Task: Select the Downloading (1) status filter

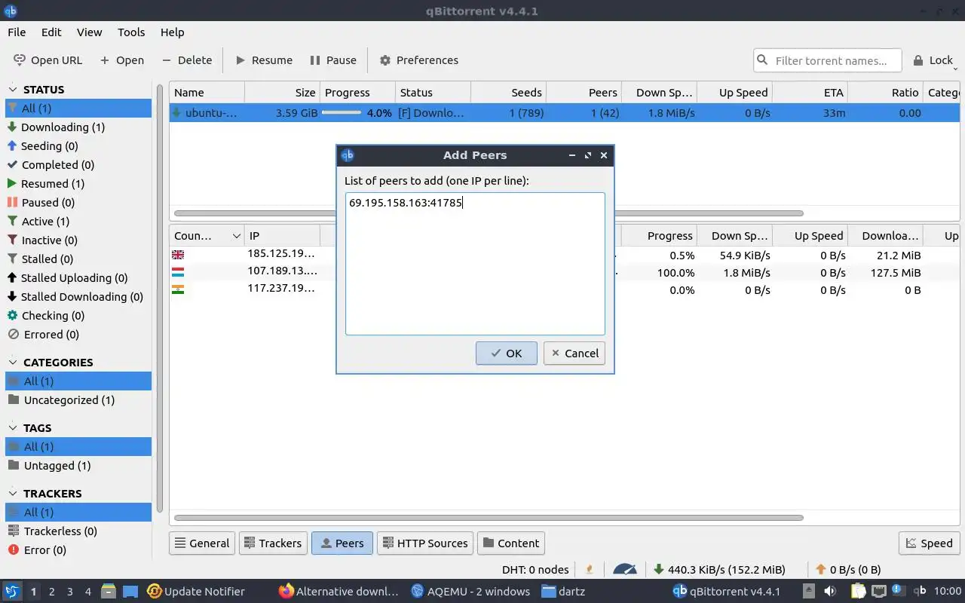Action: coord(78,127)
